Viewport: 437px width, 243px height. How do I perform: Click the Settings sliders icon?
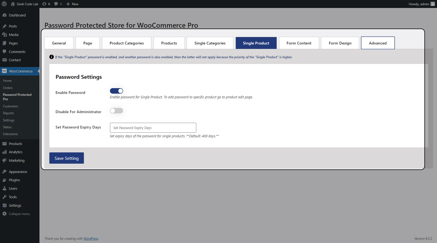point(4,205)
